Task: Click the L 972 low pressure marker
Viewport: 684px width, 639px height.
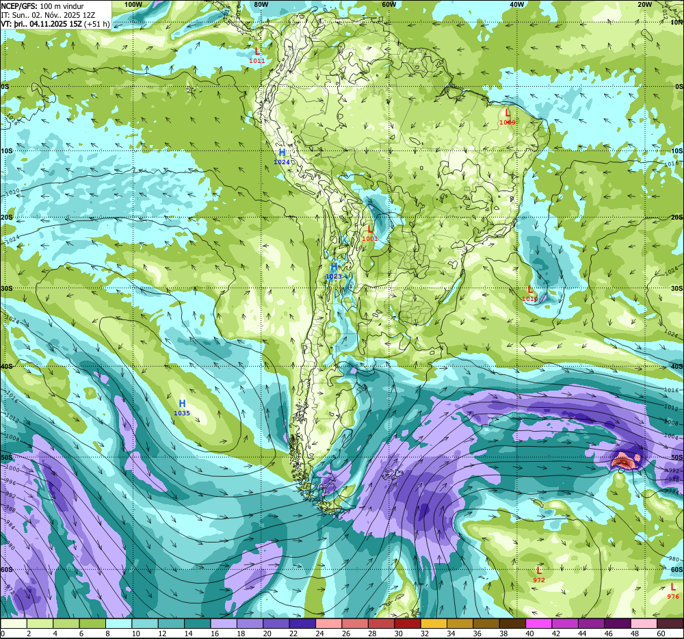Action: [539, 575]
